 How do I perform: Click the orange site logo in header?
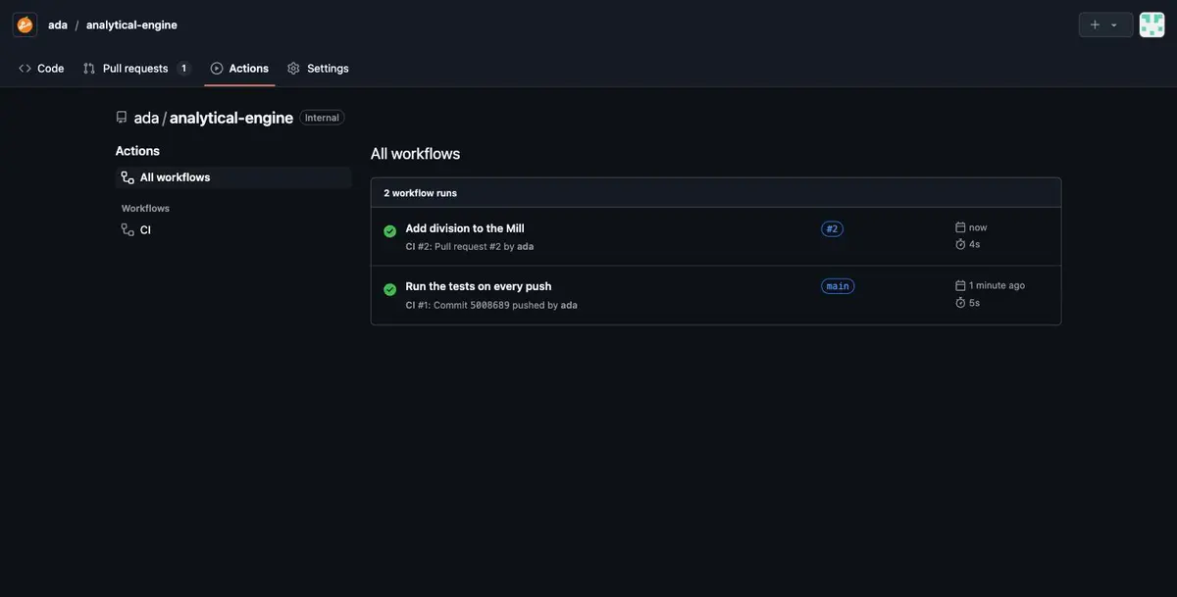25,25
